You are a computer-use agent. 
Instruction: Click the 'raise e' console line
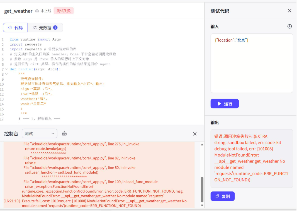30,163
